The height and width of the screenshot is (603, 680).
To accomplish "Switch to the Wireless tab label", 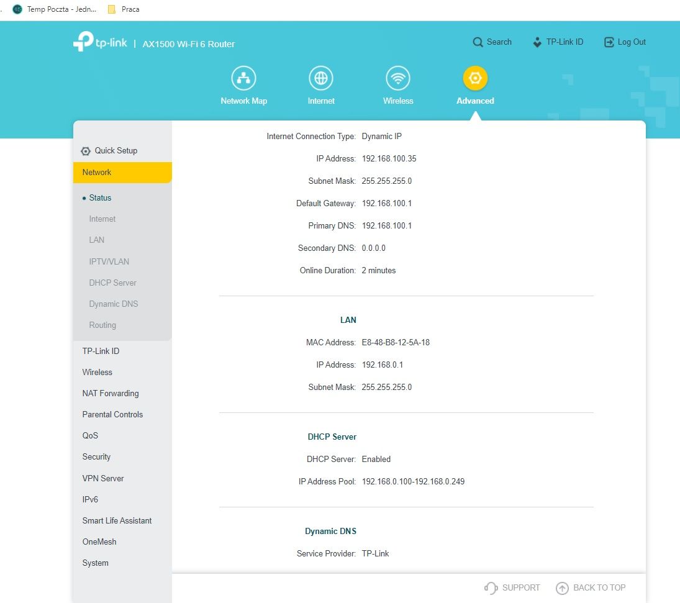I will 398,101.
